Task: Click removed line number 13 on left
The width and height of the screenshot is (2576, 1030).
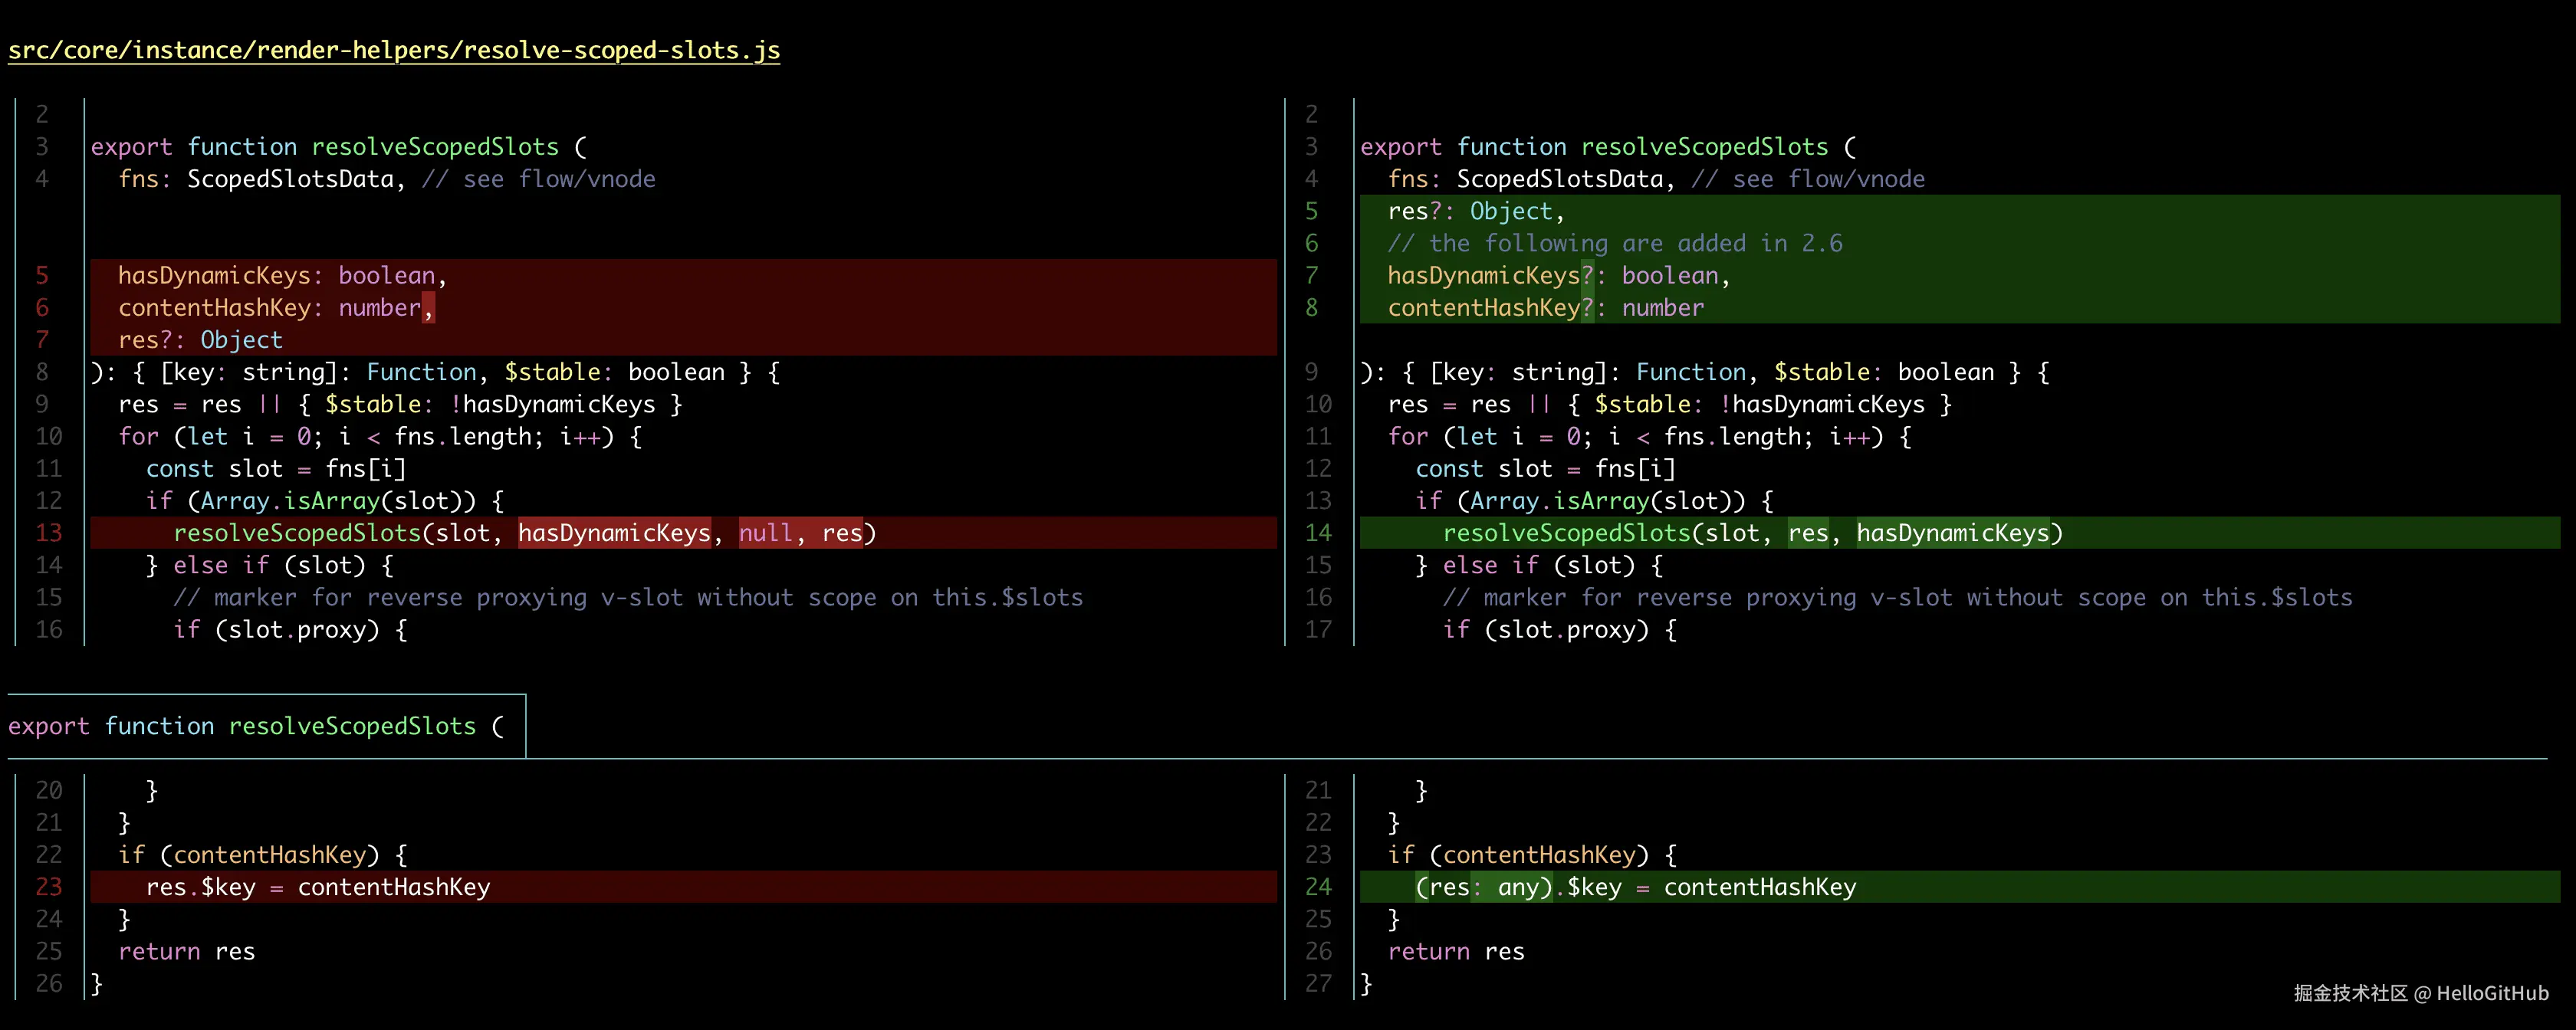Action: [48, 533]
